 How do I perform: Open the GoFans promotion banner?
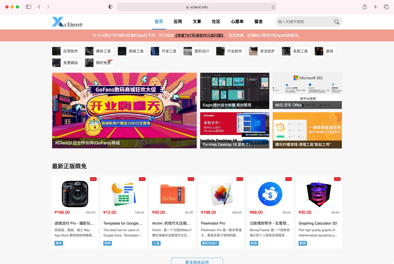[124, 110]
